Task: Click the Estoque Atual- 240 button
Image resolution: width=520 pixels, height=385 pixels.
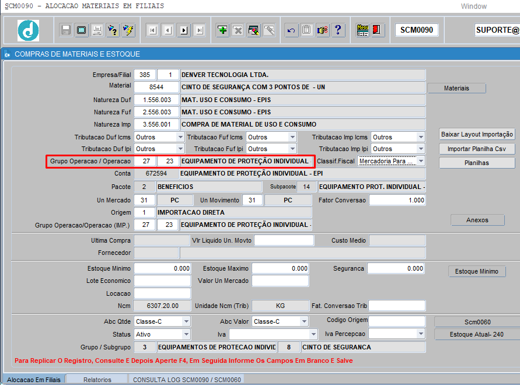Action: coord(477,334)
